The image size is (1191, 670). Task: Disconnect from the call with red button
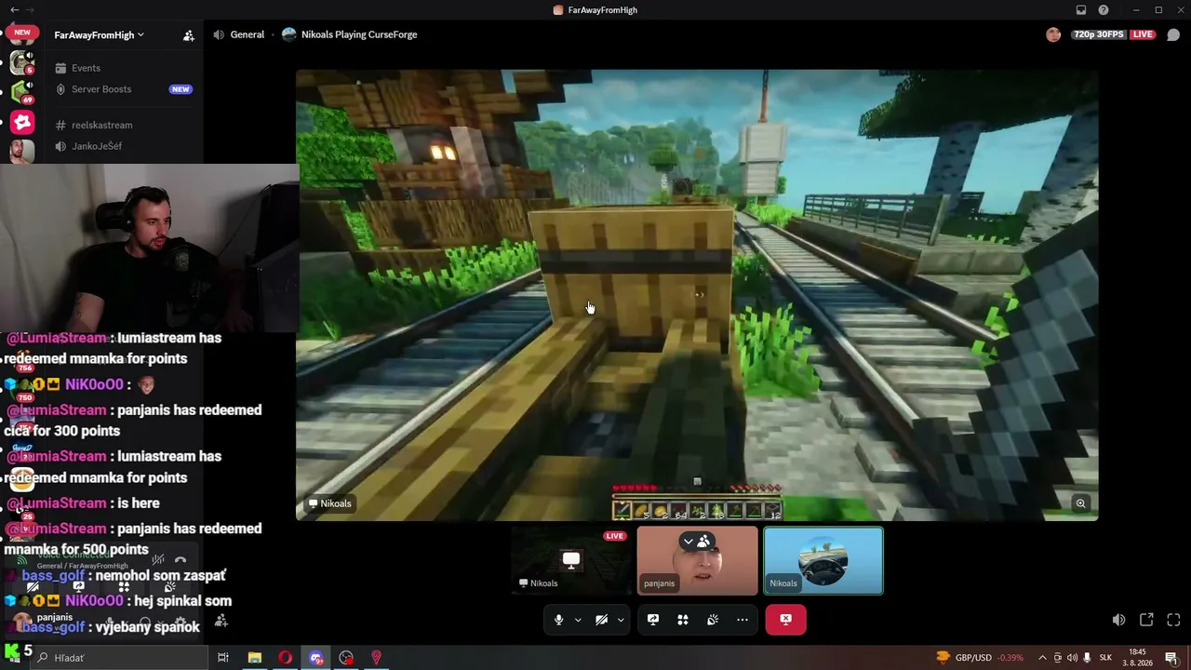coord(786,620)
